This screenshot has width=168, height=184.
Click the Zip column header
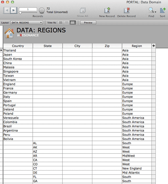tap(107, 46)
